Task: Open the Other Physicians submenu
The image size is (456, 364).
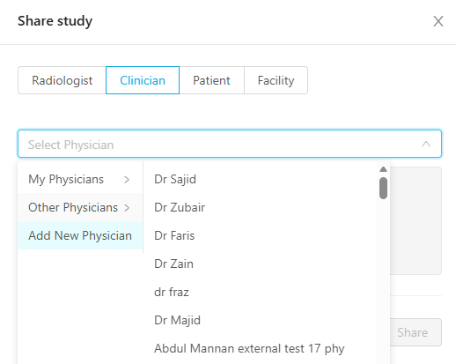Action: (80, 207)
